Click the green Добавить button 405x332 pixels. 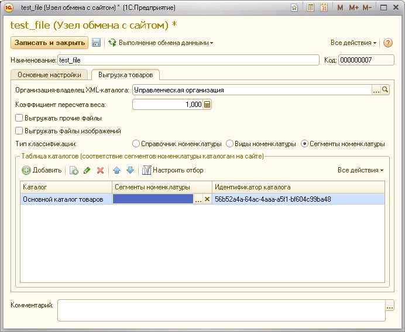pyautogui.click(x=42, y=170)
